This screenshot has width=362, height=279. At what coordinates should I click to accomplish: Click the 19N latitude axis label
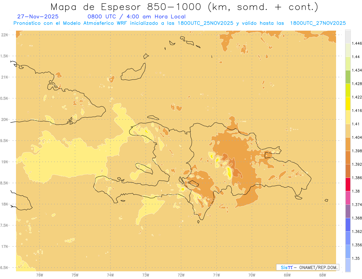(4, 162)
